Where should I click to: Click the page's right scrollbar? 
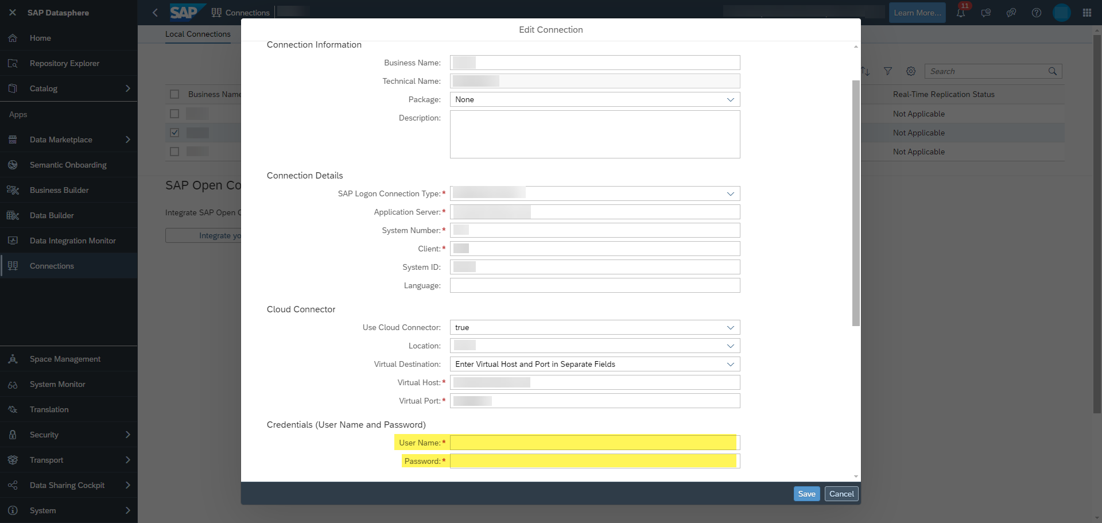pos(1097,224)
